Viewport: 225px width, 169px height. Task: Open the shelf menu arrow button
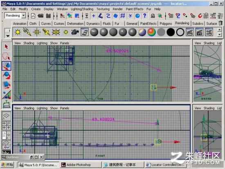click(8, 36)
